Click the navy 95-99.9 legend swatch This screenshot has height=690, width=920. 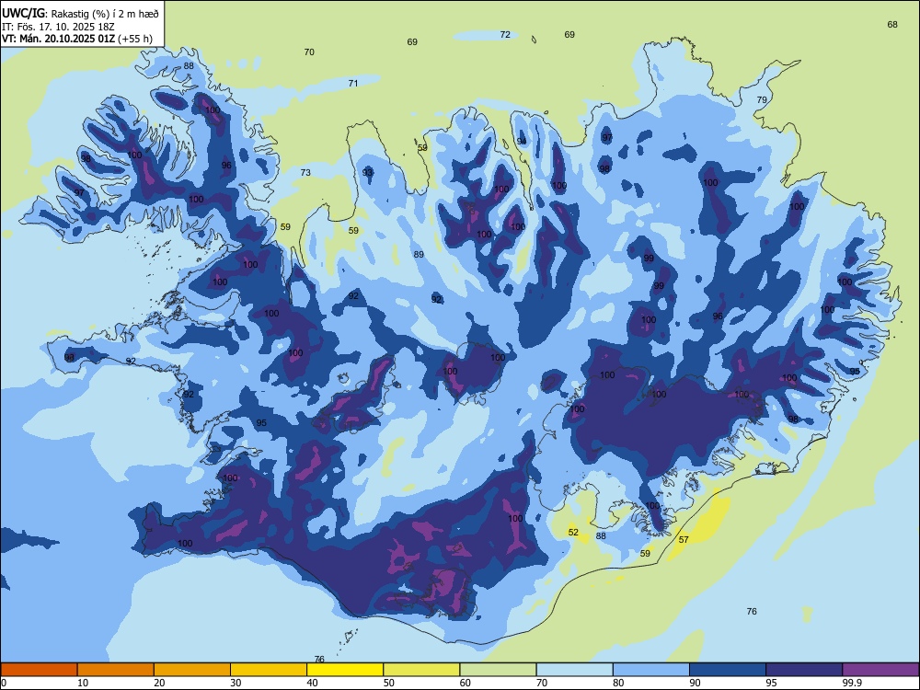tap(804, 670)
